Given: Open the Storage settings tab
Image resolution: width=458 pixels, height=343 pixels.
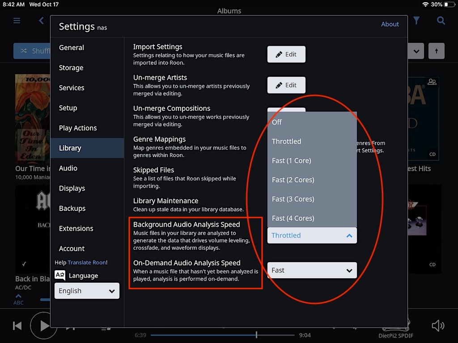Looking at the screenshot, I should [x=71, y=68].
